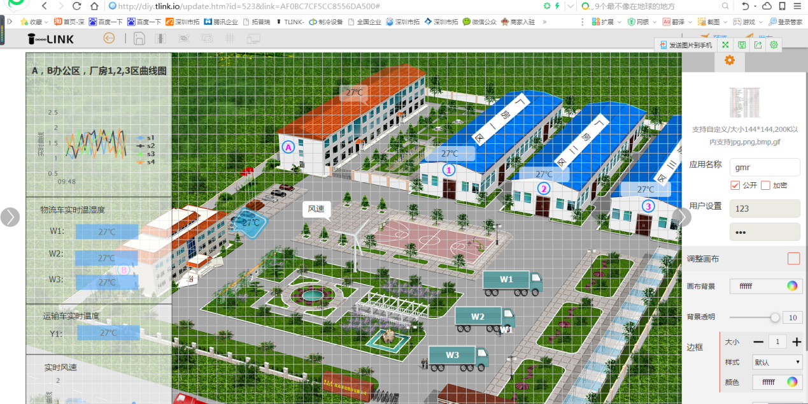Toggle the 公开 public checkbox
This screenshot has width=808, height=404.
[735, 185]
